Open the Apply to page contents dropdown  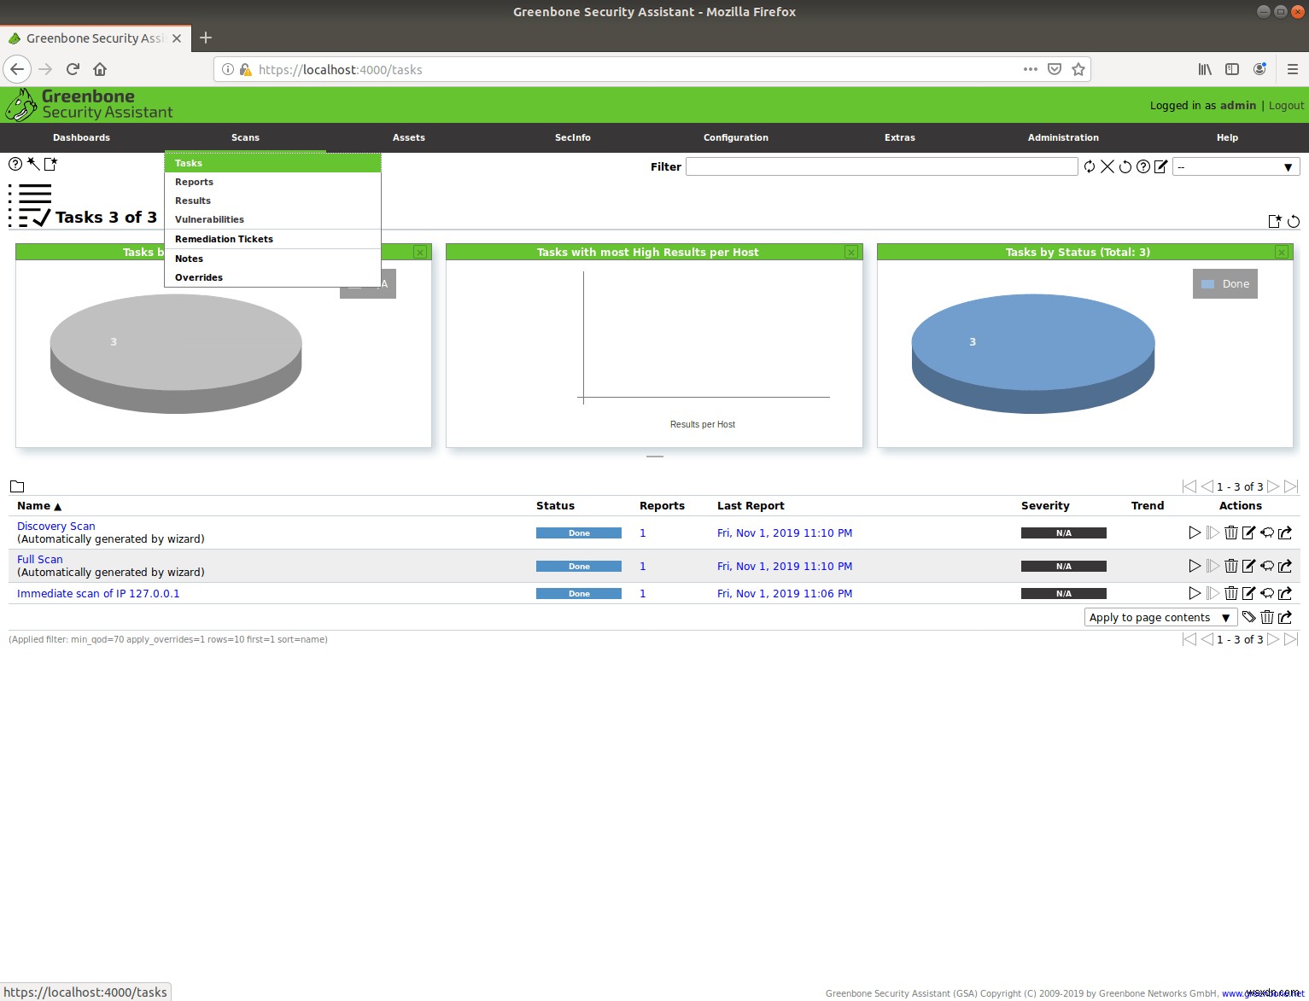[x=1160, y=617]
